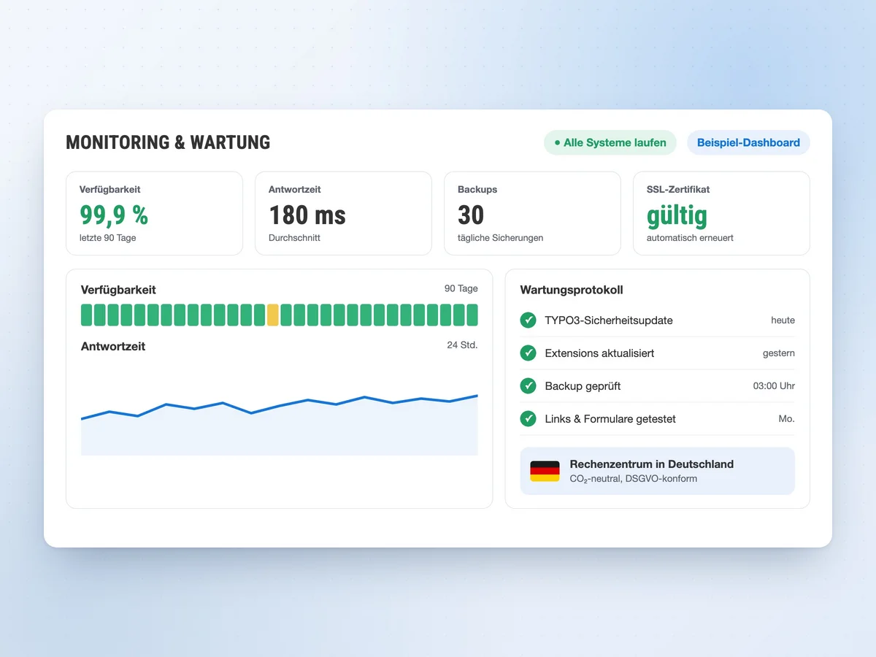Click the MONITORING & WARTUNG heading

[168, 142]
